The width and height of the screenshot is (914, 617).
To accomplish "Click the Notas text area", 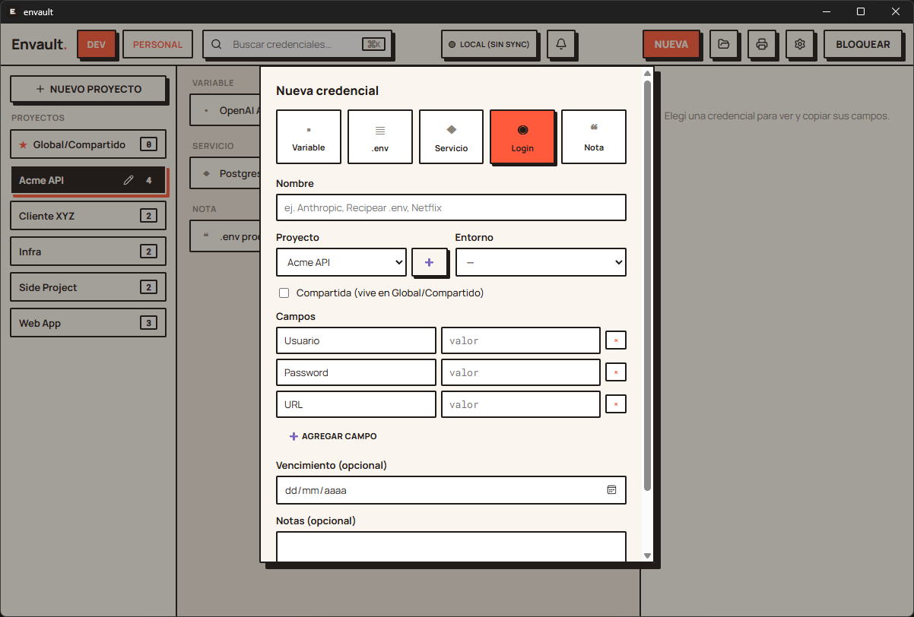I will tap(451, 546).
